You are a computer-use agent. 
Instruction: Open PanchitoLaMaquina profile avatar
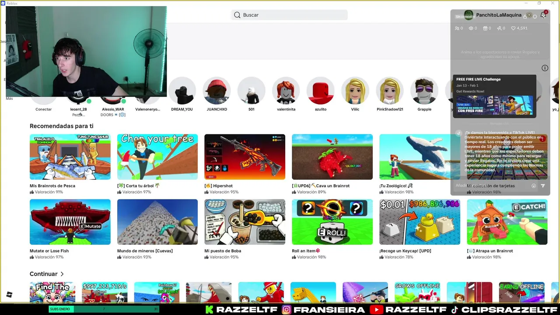[469, 15]
